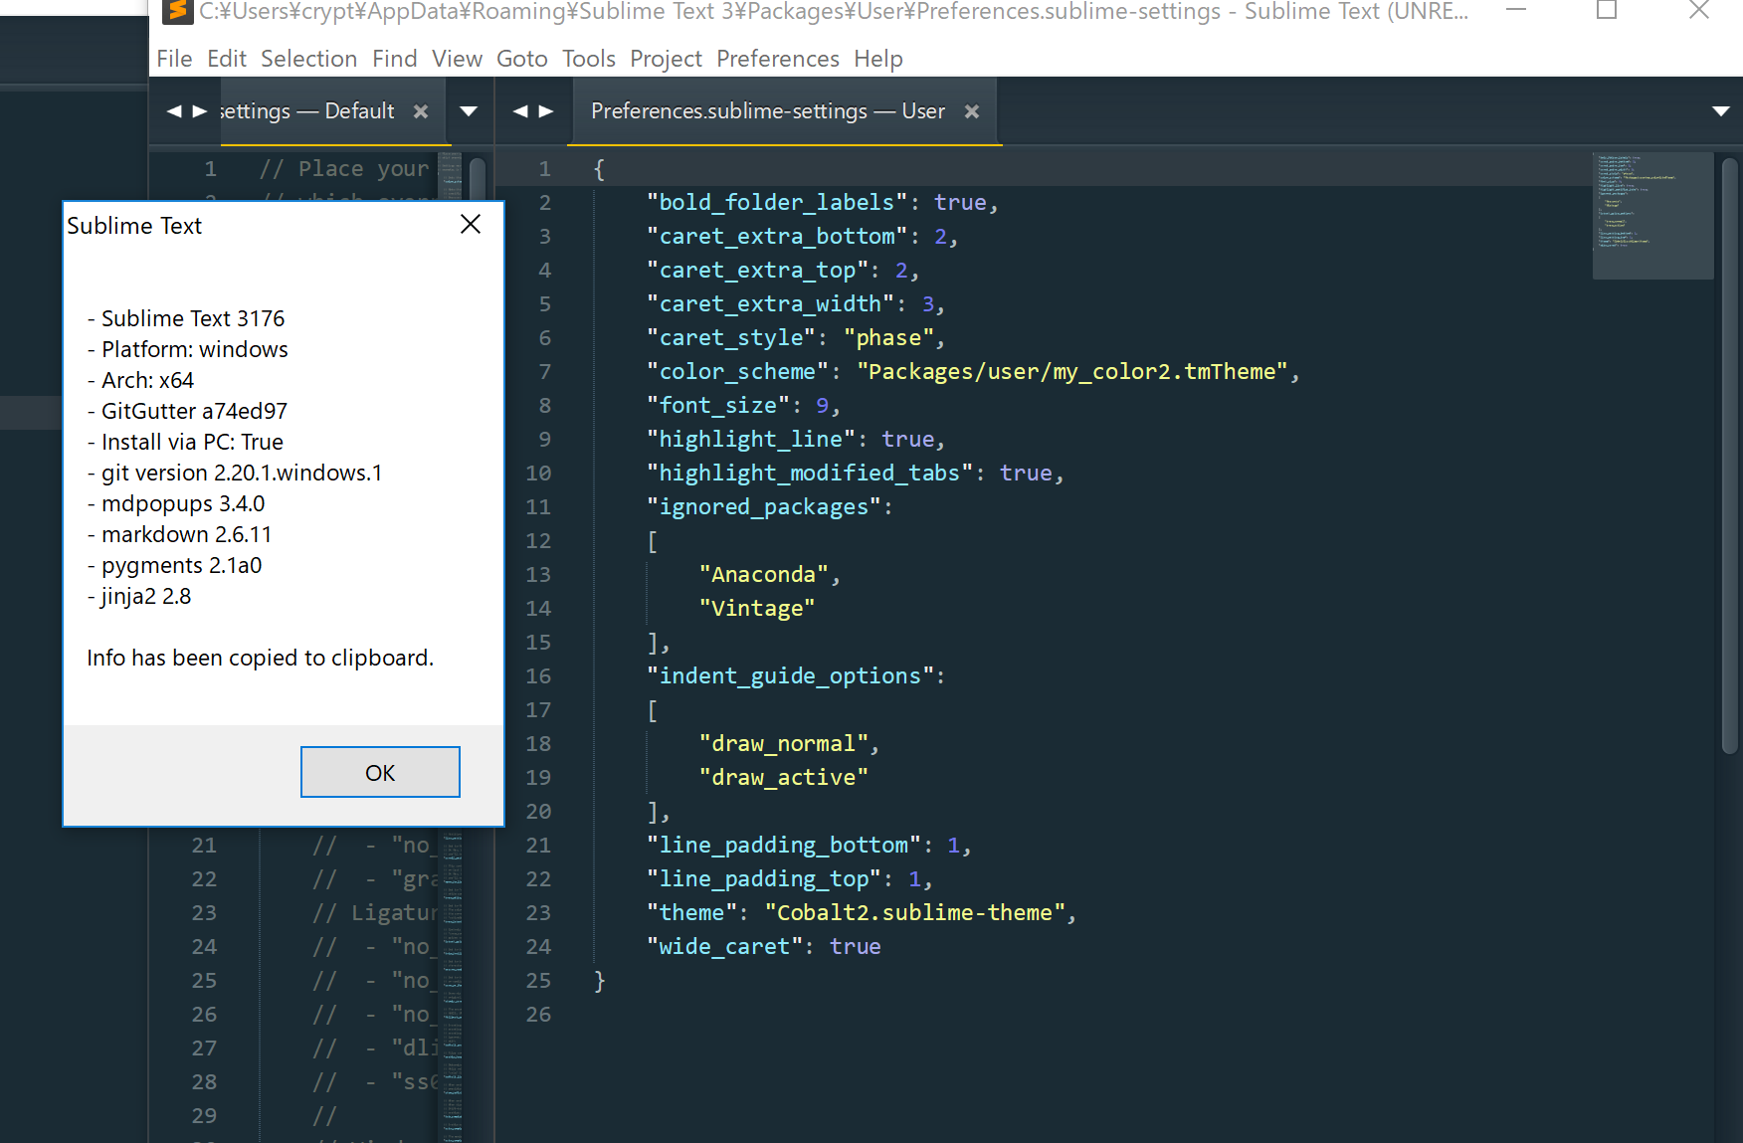The width and height of the screenshot is (1743, 1143).
Task: Click the "caret_extra_bottom" key
Action: point(777,236)
